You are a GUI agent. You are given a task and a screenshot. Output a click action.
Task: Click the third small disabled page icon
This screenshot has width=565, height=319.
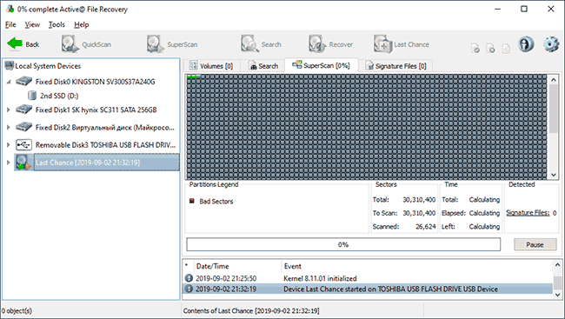(x=506, y=49)
